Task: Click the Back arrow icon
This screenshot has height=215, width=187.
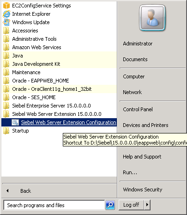Action: coord(7,191)
